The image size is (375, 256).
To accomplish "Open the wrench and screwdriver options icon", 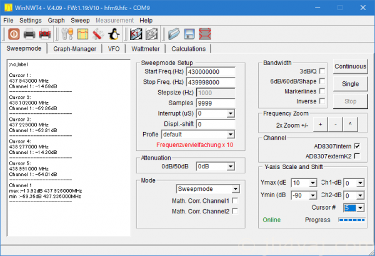I will point(67,34).
